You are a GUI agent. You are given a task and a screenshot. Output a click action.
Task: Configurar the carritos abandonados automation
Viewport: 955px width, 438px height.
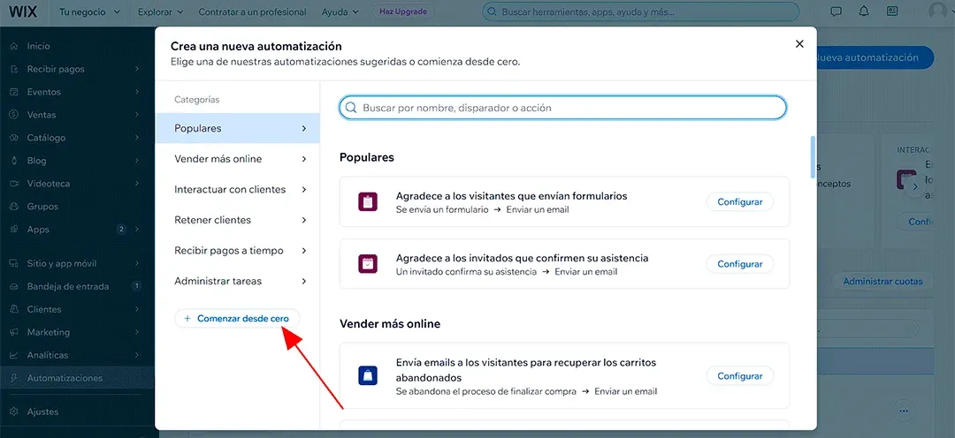(x=739, y=376)
